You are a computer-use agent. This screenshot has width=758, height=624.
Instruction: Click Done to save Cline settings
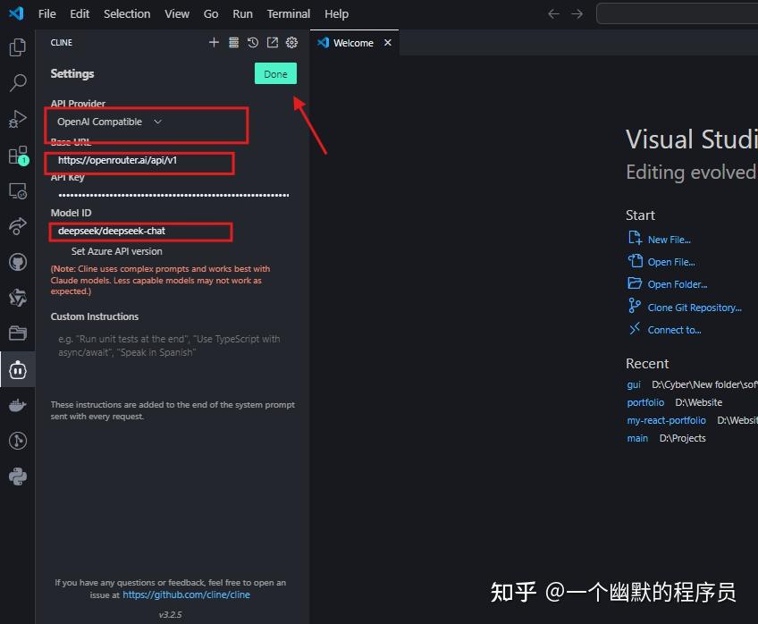click(x=275, y=73)
